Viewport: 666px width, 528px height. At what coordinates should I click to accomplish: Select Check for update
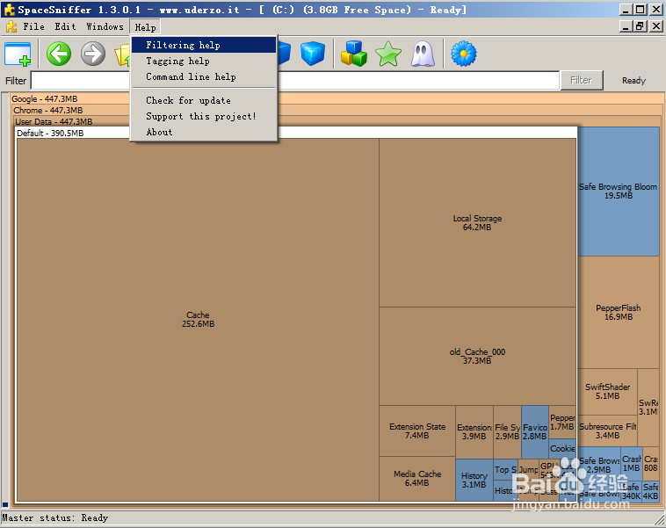coord(204,100)
